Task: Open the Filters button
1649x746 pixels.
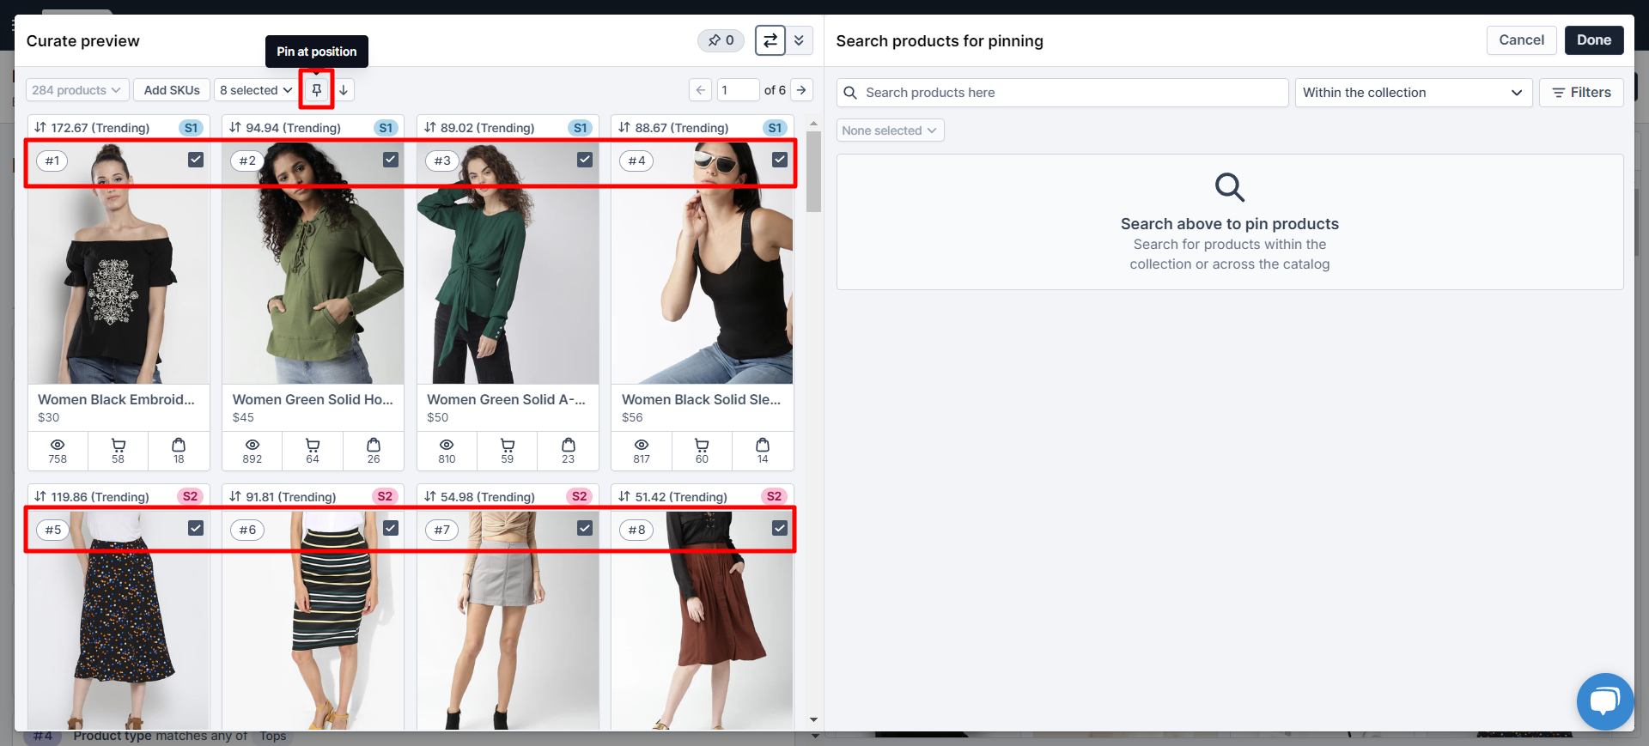Action: coord(1581,93)
